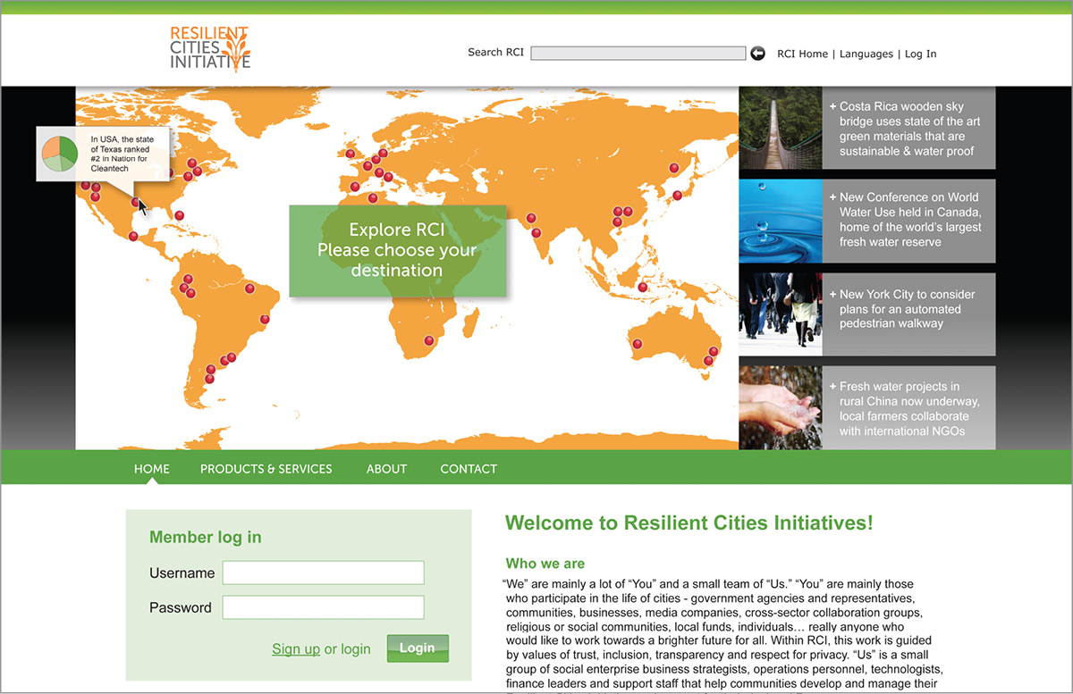The width and height of the screenshot is (1073, 694).
Task: Click the Resilient Cities Initiative logo
Action: [x=210, y=48]
